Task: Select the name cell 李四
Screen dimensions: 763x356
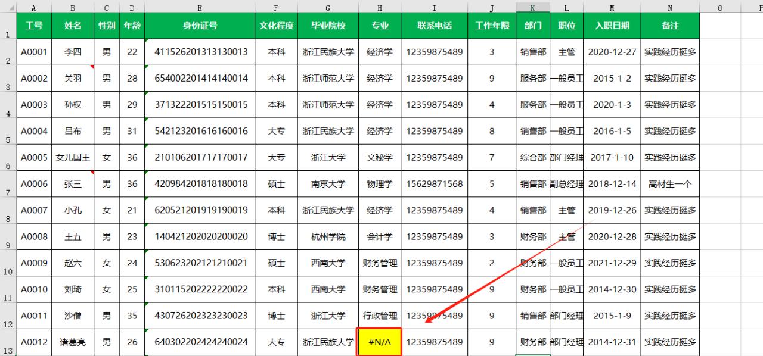Action: pos(73,52)
